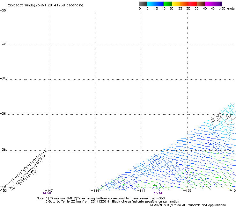Viewport: 236px width, 207px height.
Task: Click the magenta 40-45 knots color band
Action: 210,4
